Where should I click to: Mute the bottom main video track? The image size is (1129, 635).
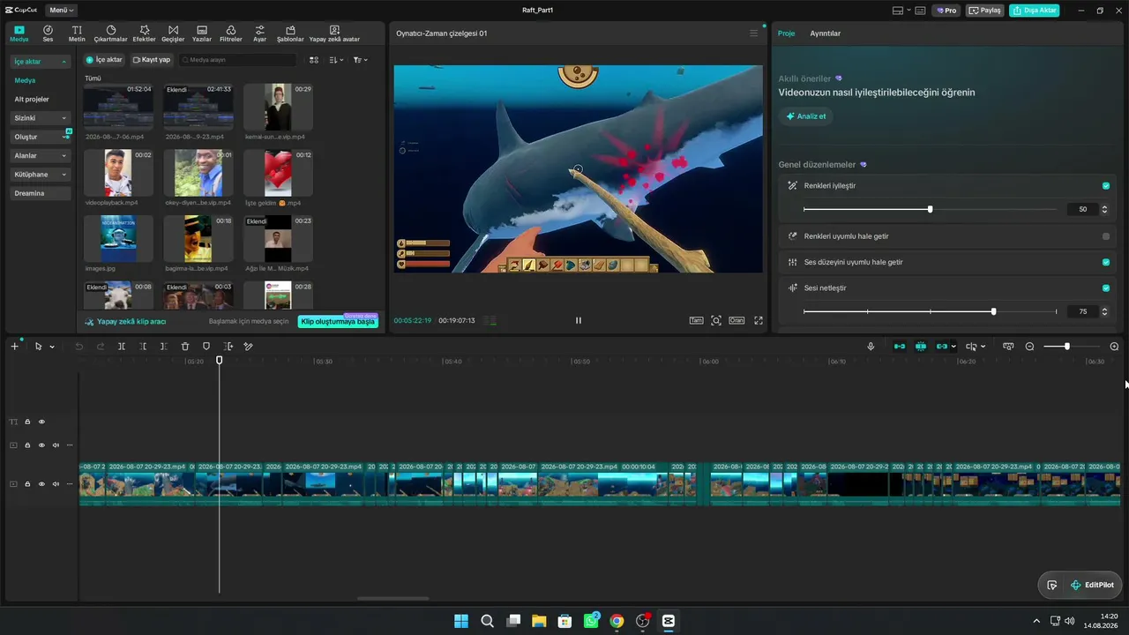click(56, 484)
